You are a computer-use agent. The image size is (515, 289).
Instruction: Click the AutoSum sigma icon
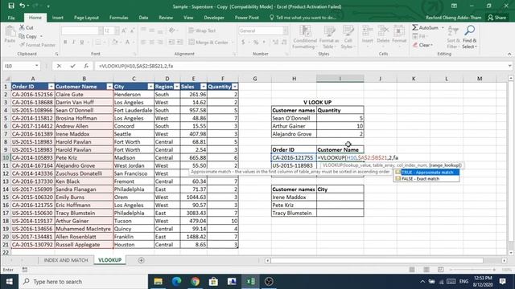[415, 27]
